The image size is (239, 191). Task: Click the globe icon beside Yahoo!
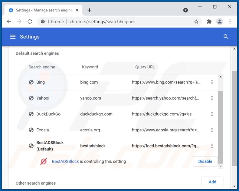tap(31, 98)
